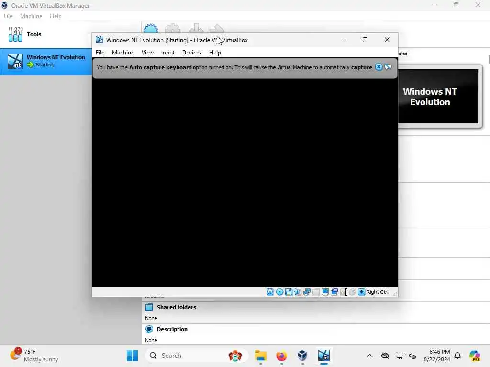Click the muted volume tray icon

tap(412, 356)
